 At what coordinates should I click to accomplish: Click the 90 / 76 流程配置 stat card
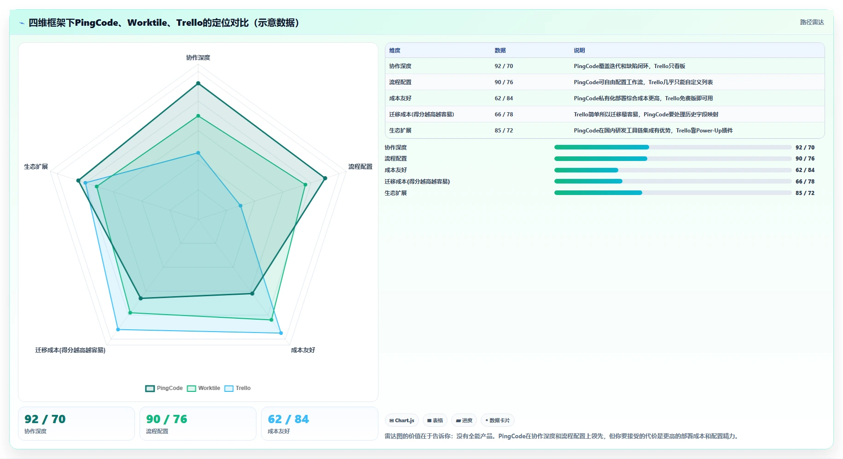point(198,424)
